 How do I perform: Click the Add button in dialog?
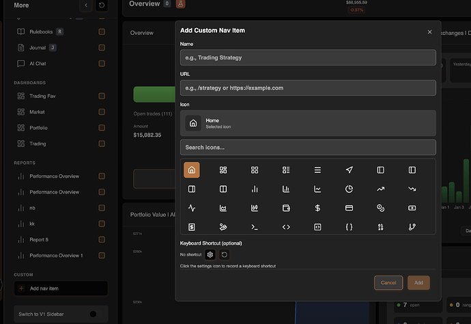[418, 283]
